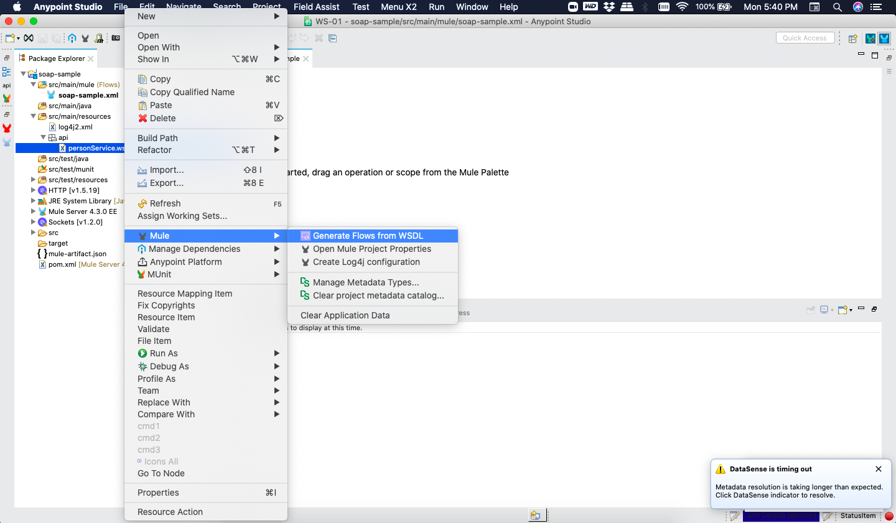Screen dimensions: 896x523
Task: Open the Run As submenu
Action: tap(206, 353)
